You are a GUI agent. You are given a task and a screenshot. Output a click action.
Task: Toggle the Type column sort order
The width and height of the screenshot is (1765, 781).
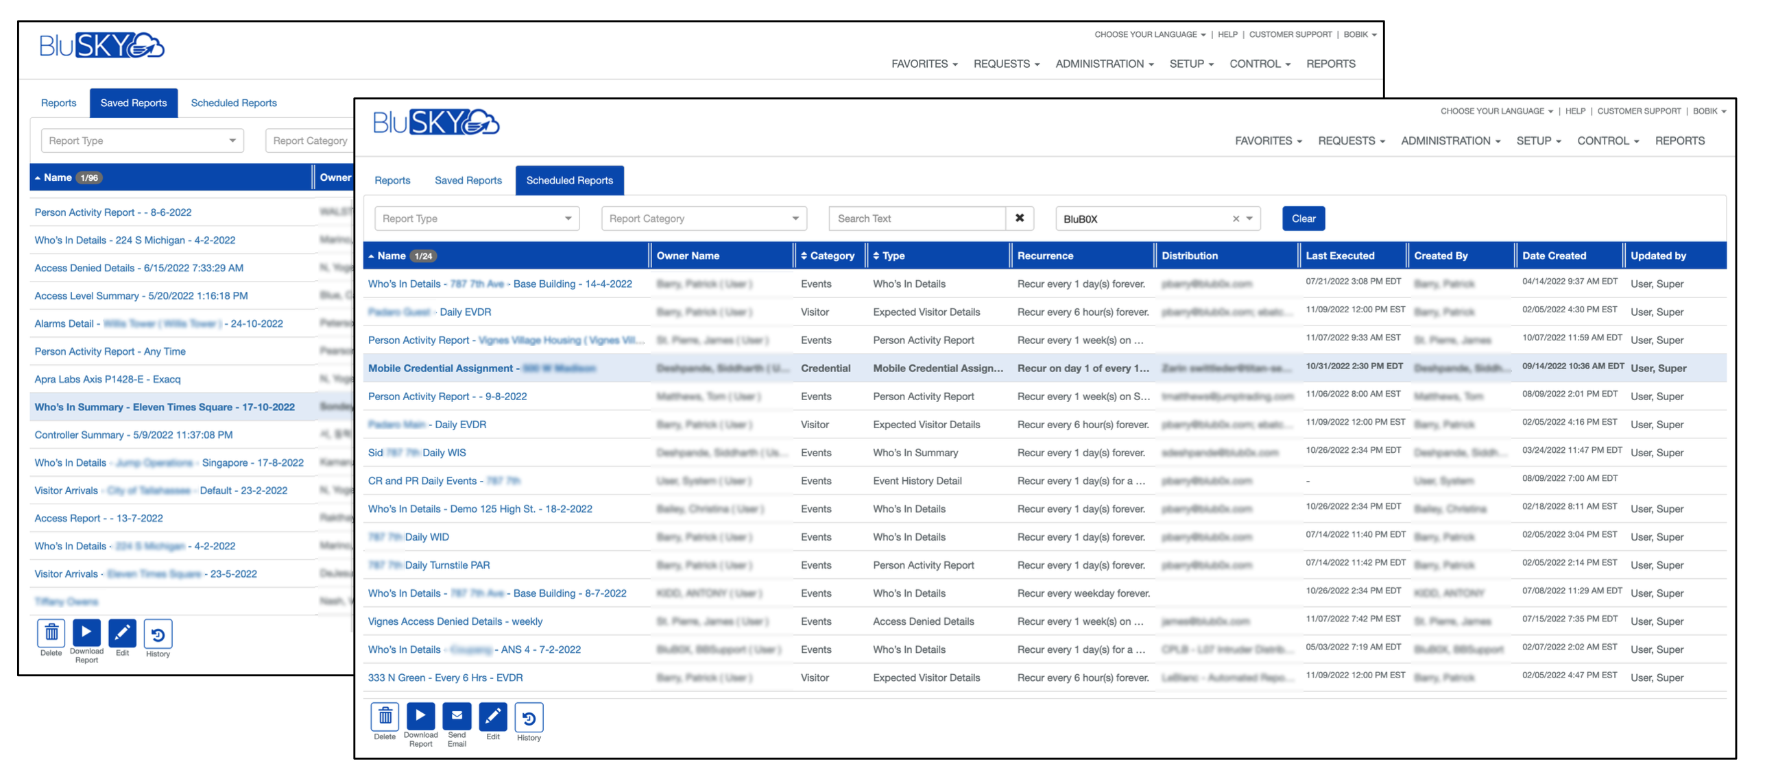click(x=877, y=255)
